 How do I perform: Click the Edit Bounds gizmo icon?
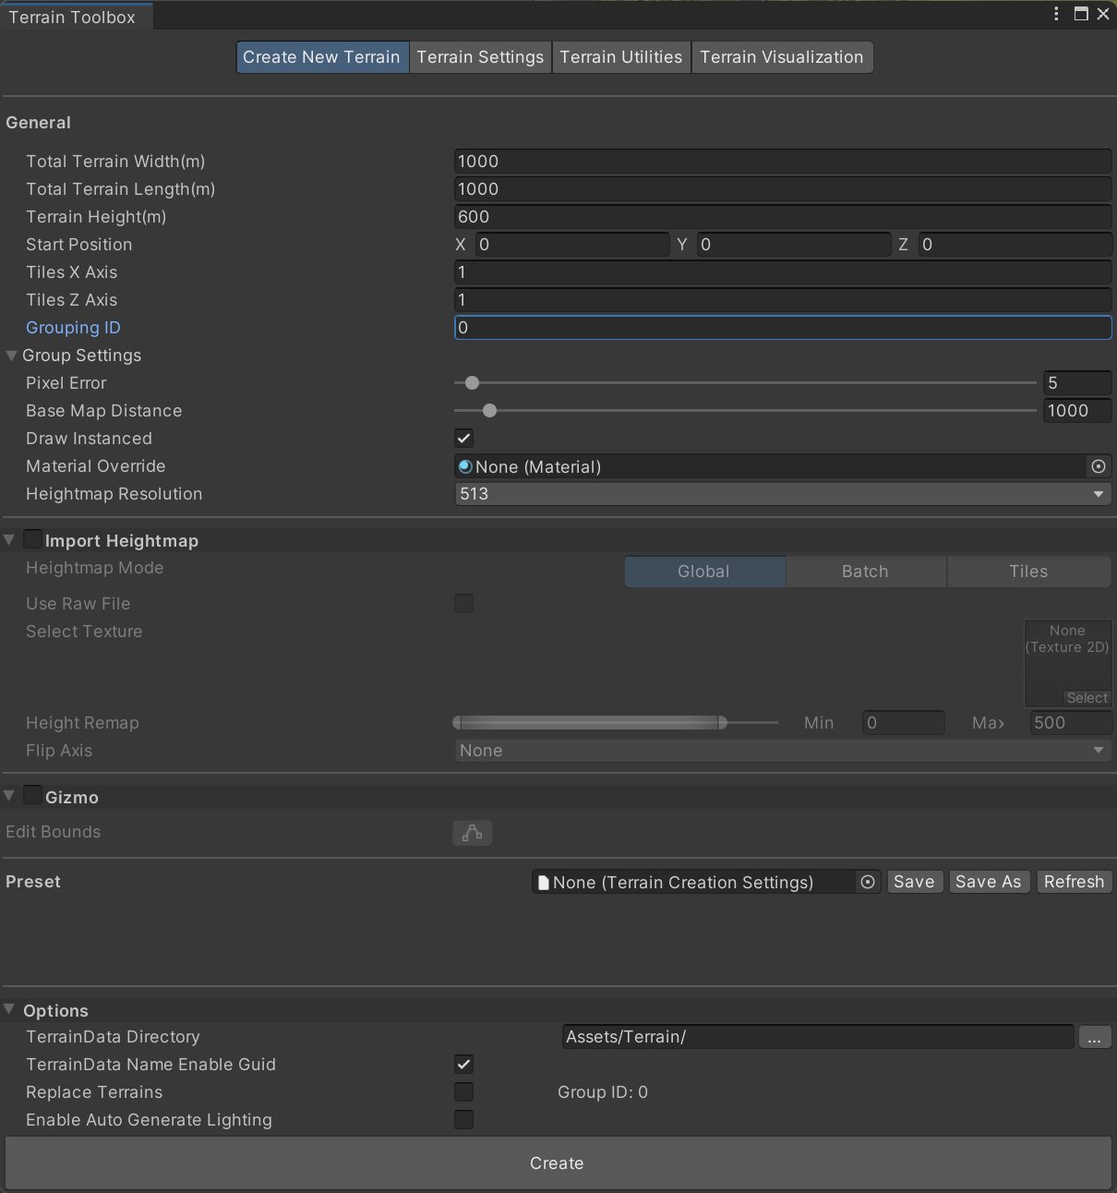tap(472, 833)
